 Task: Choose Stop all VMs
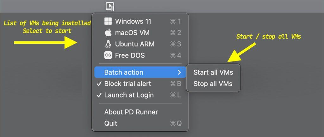click(x=213, y=84)
